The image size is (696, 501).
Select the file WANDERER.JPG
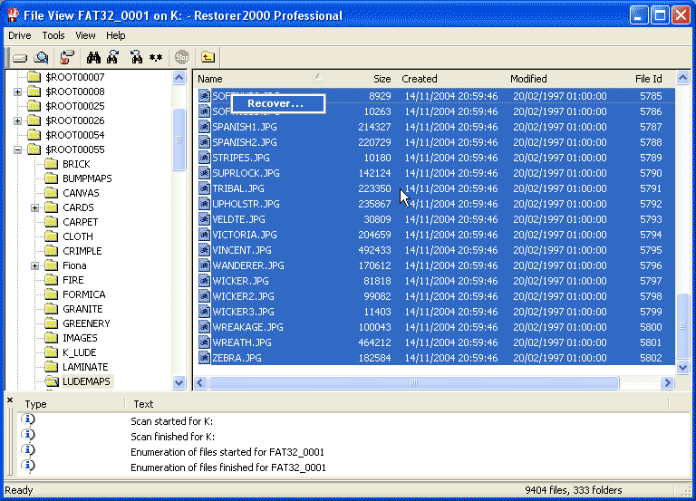pos(248,265)
